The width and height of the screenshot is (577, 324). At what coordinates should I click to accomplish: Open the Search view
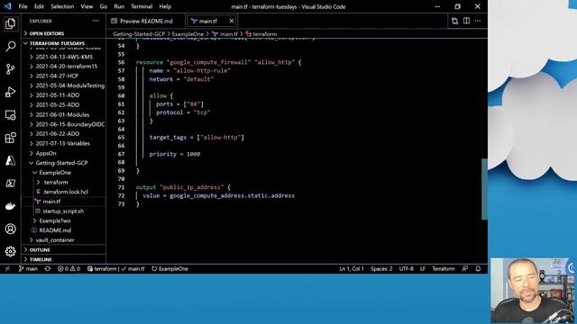coord(10,46)
